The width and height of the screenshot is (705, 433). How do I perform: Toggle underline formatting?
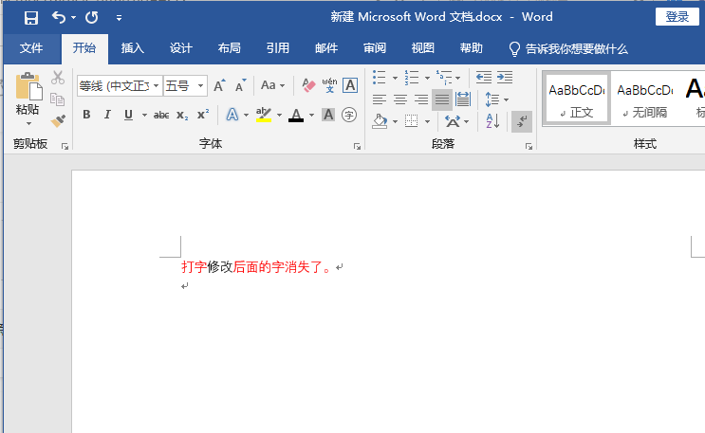pyautogui.click(x=129, y=115)
